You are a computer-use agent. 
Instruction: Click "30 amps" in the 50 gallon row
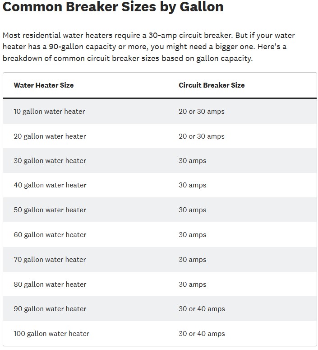(192, 210)
